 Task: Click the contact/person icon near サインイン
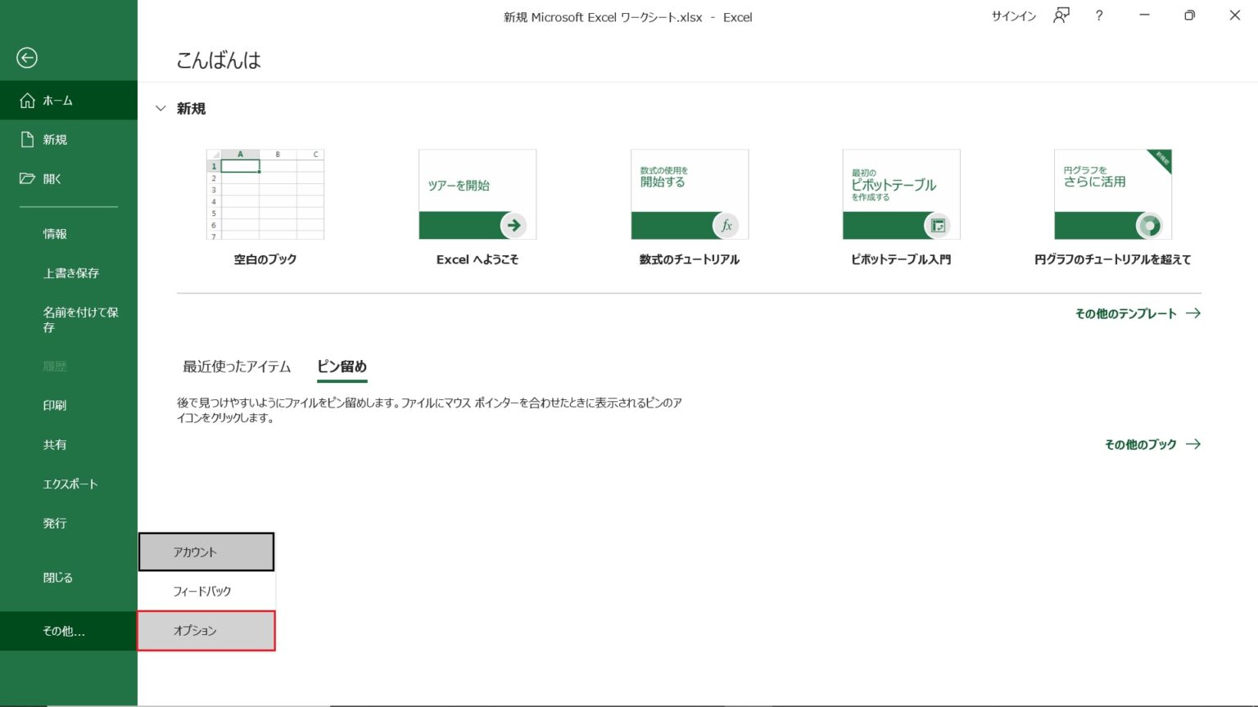tap(1061, 16)
